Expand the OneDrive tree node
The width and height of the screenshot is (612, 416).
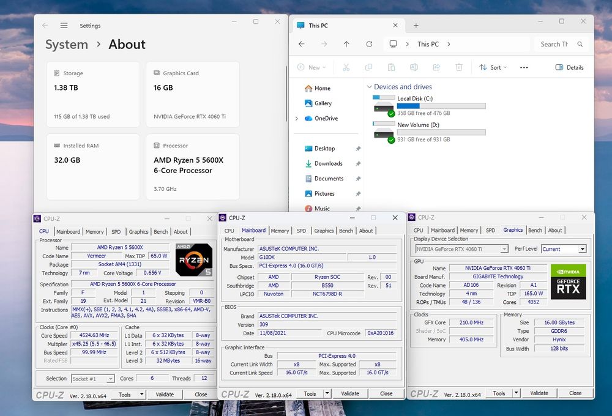pos(297,118)
